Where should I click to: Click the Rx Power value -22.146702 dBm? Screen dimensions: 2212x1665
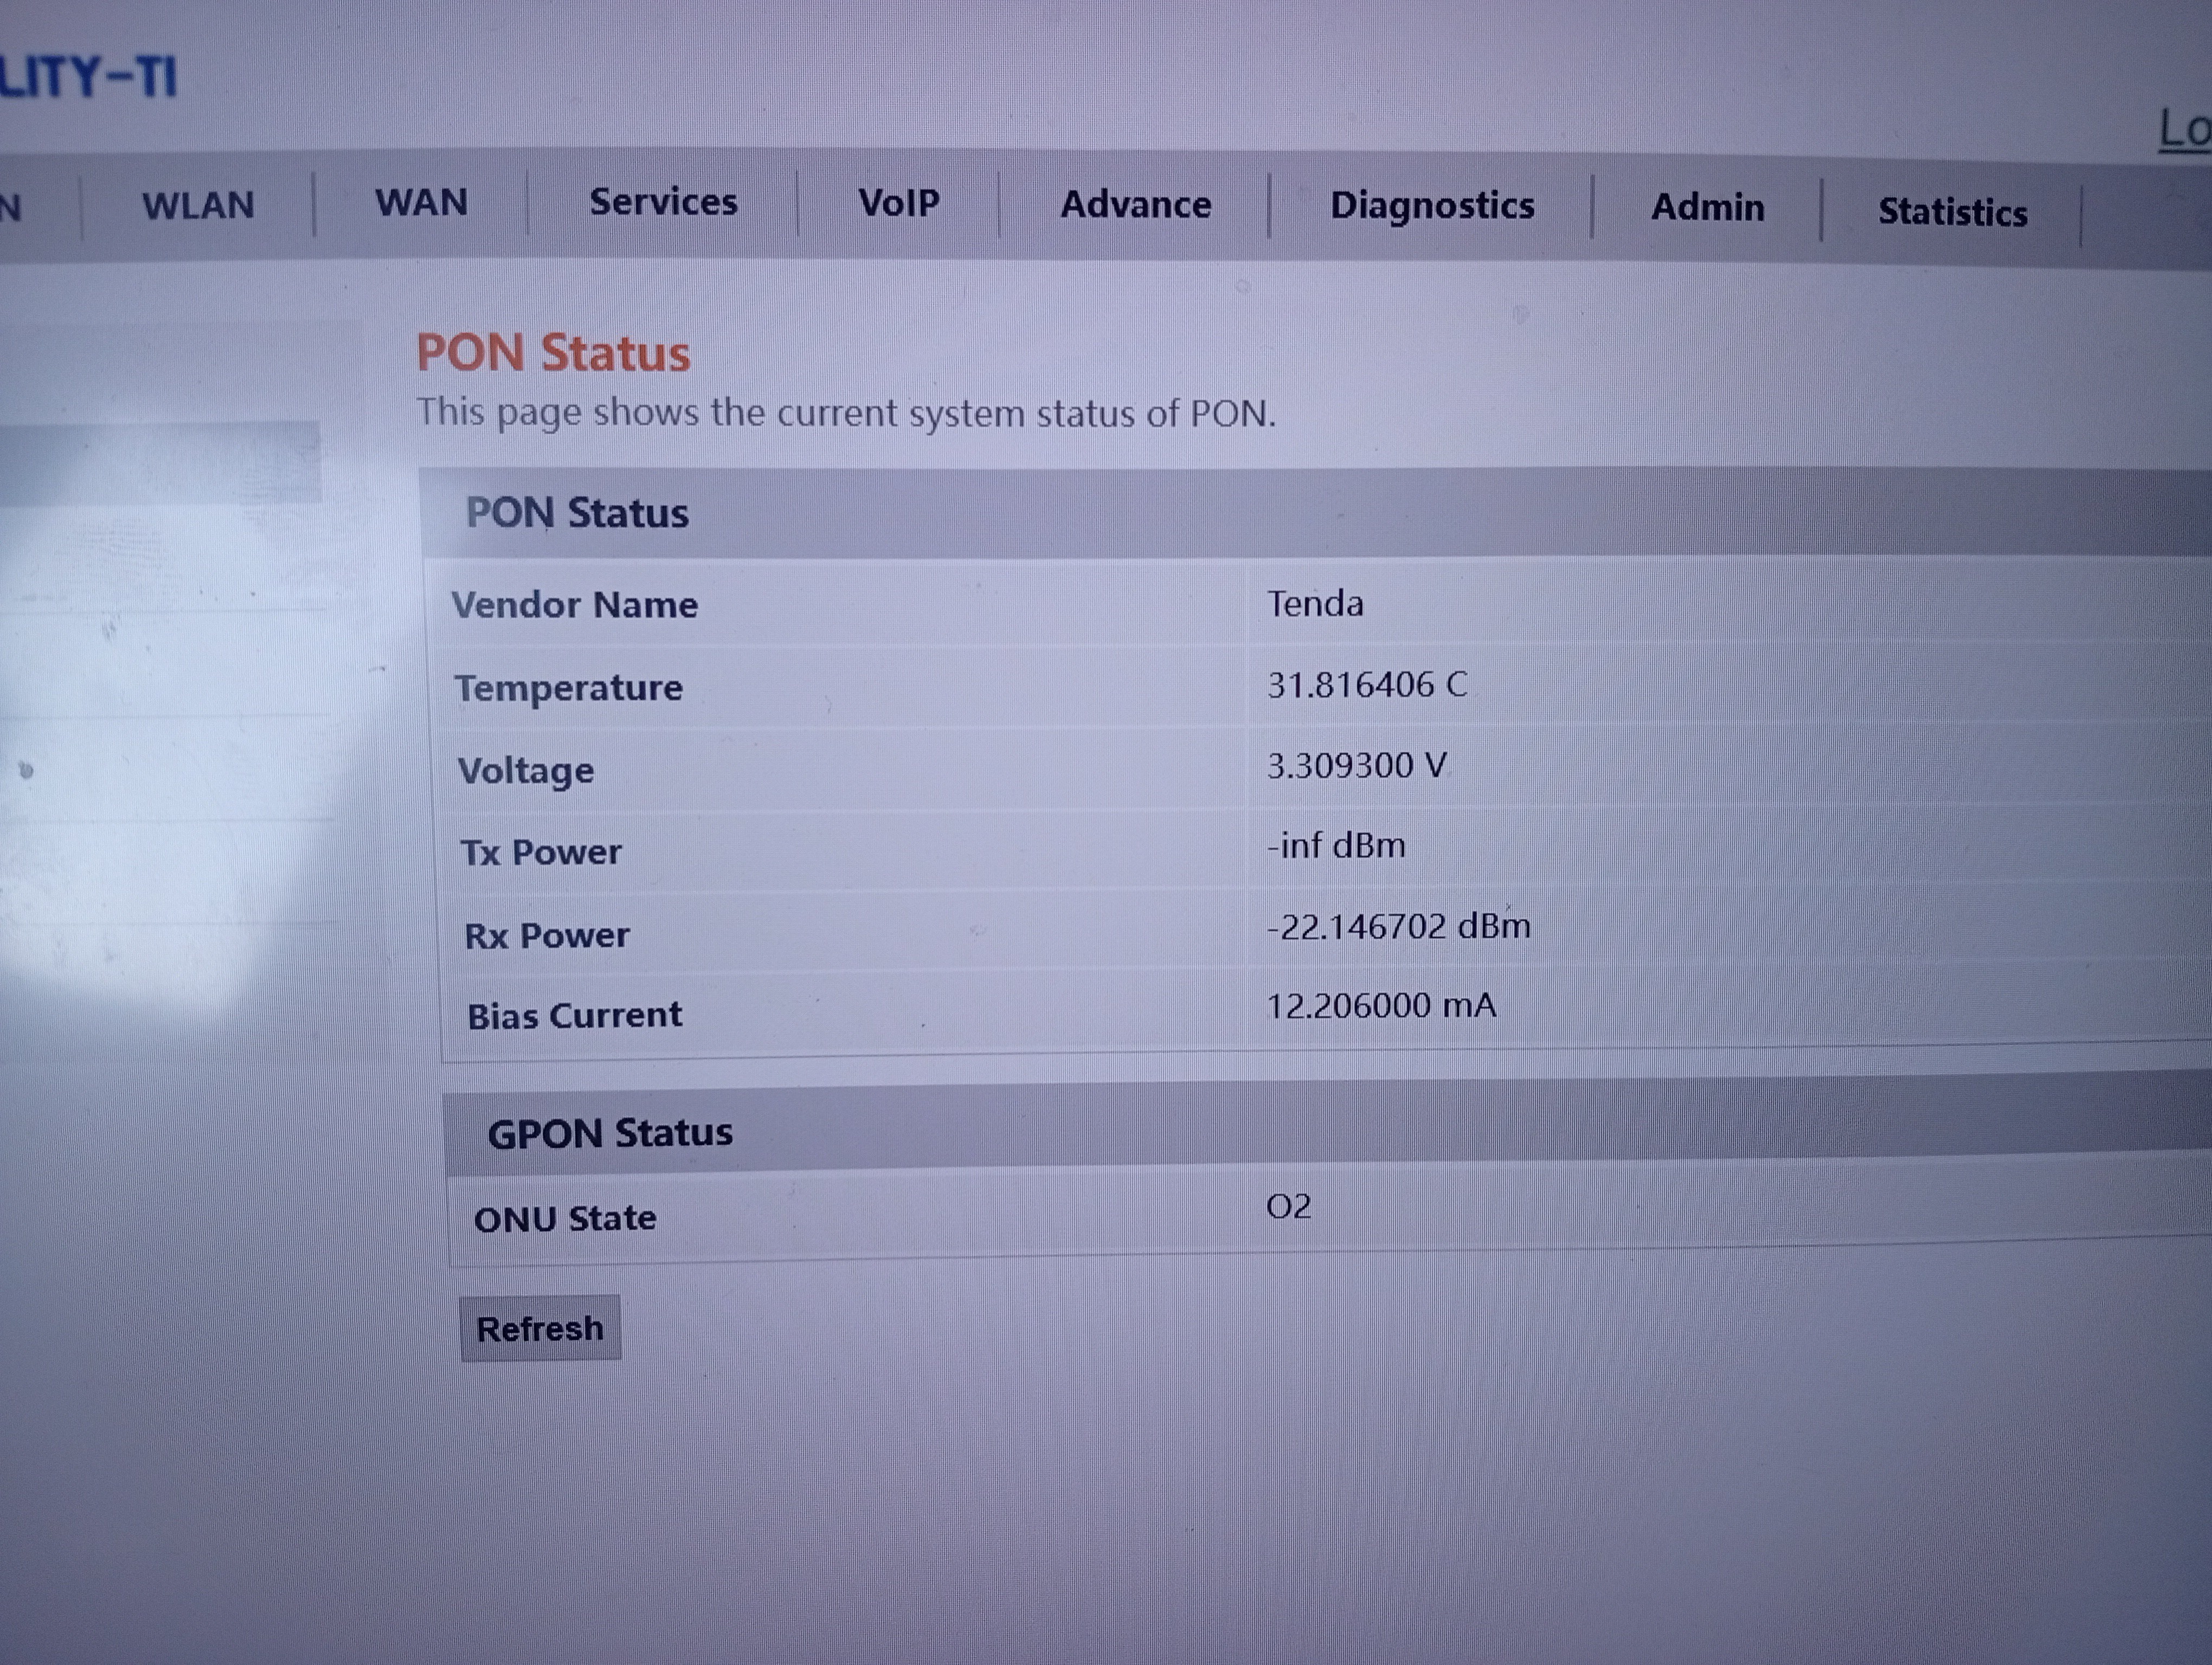tap(1398, 926)
